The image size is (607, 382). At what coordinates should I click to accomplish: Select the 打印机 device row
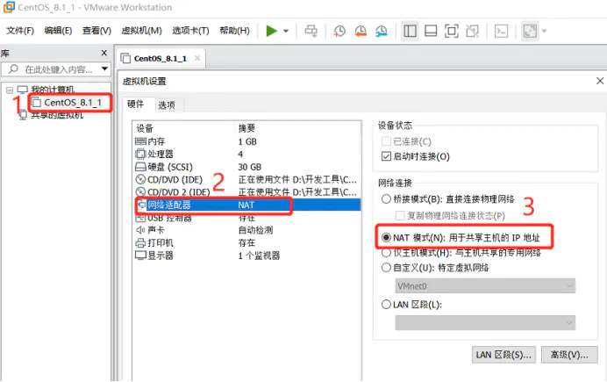(247, 243)
